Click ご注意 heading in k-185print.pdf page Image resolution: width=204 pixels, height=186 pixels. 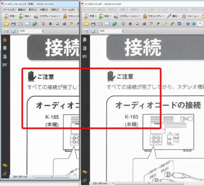pos(125,76)
